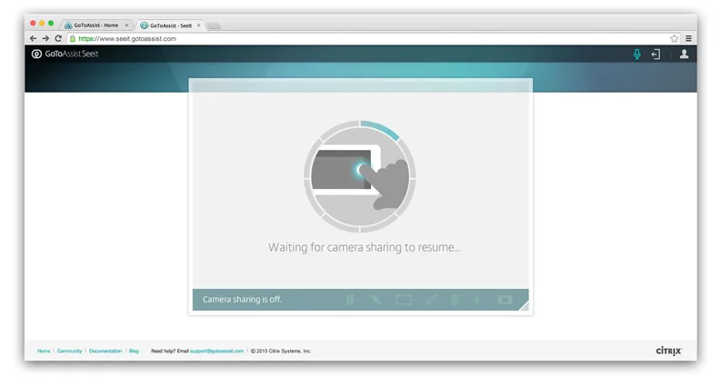721x386 pixels.
Task: Click the browser forward arrow
Action: coord(45,38)
